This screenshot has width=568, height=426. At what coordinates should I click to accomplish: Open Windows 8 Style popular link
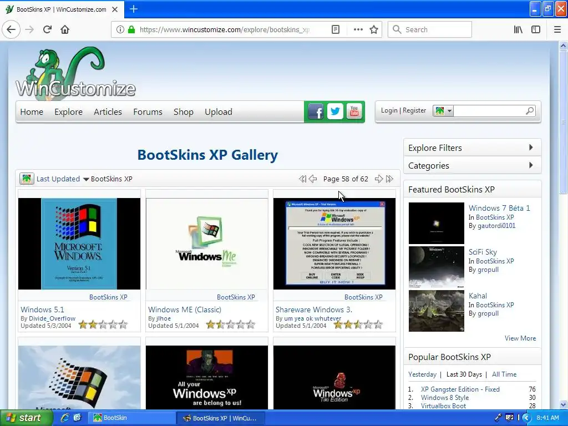[x=445, y=397]
